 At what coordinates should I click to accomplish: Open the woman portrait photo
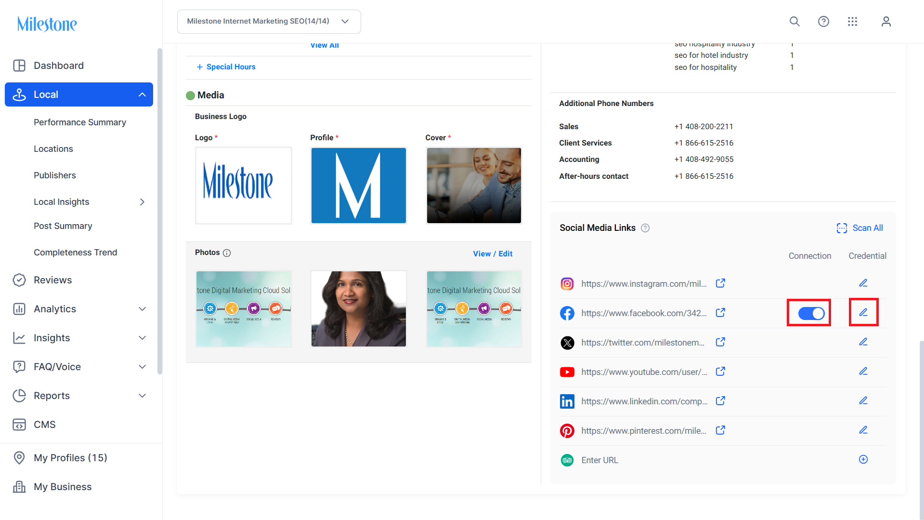pos(359,309)
